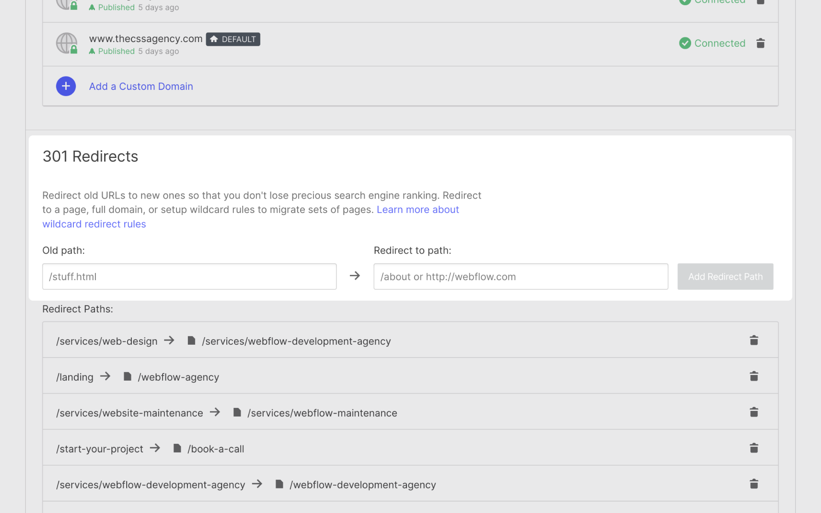Focus the Old path input field
This screenshot has width=821, height=513.
pyautogui.click(x=189, y=277)
